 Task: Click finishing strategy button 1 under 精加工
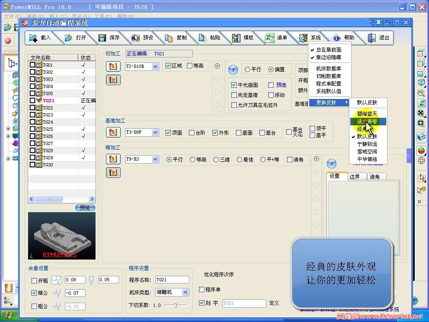[113, 159]
